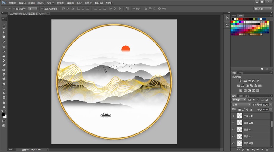This screenshot has width=274, height=152.
Task: Select the Horizontal Type tool
Action: click(x=4, y=89)
